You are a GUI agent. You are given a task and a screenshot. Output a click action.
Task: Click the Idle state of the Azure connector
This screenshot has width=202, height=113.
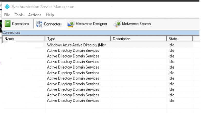coord(171,45)
